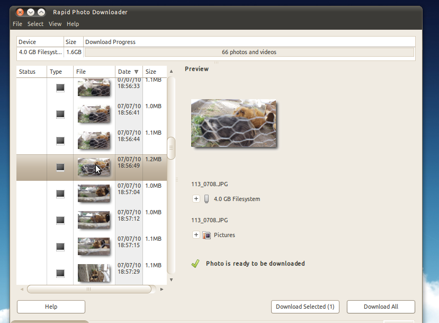Image resolution: width=439 pixels, height=323 pixels.
Task: Expand the Pictures destination tree
Action: point(196,234)
